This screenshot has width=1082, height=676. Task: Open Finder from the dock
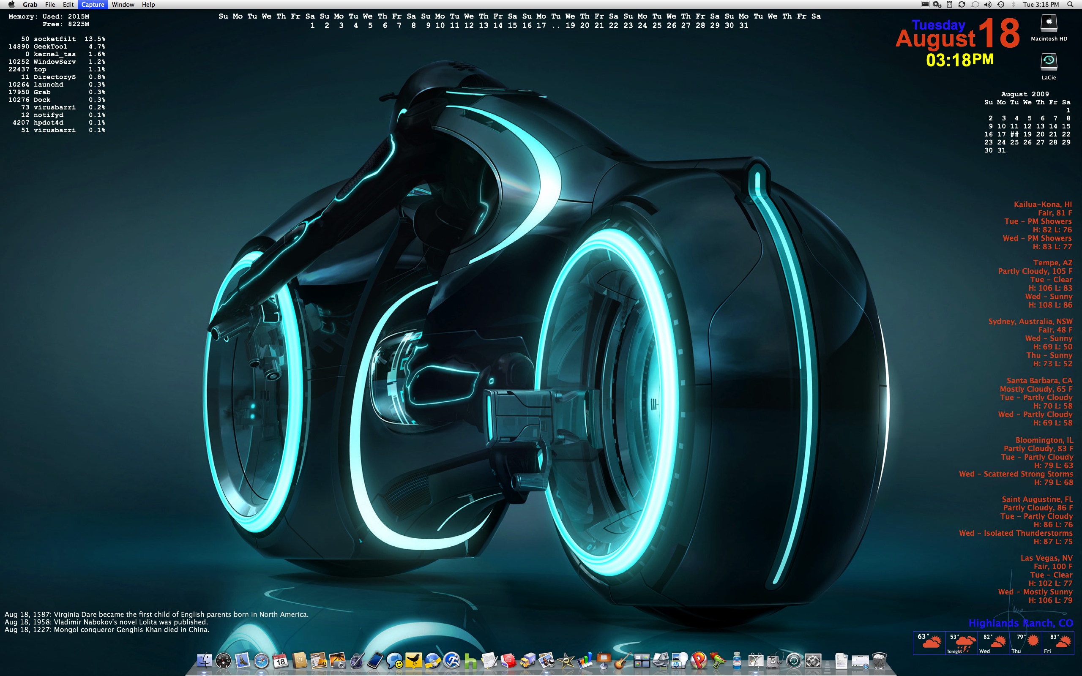click(204, 660)
